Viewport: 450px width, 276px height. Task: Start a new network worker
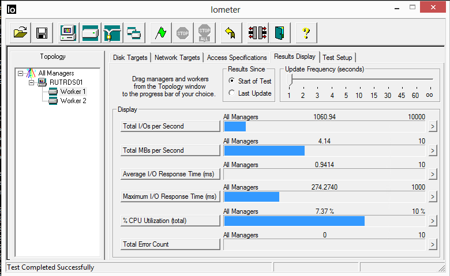[x=112, y=33]
